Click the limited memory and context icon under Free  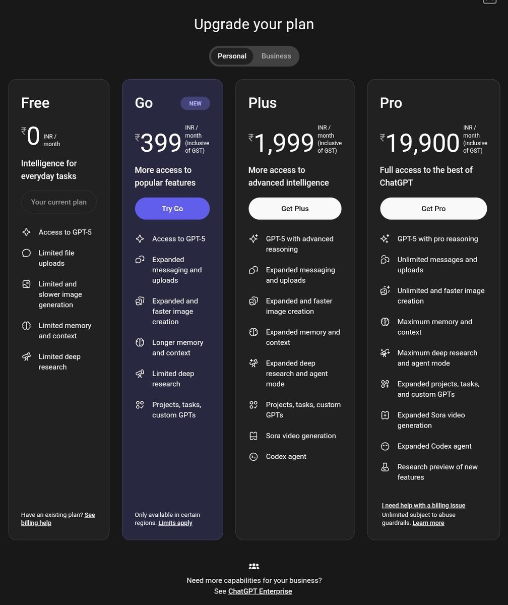click(x=26, y=325)
